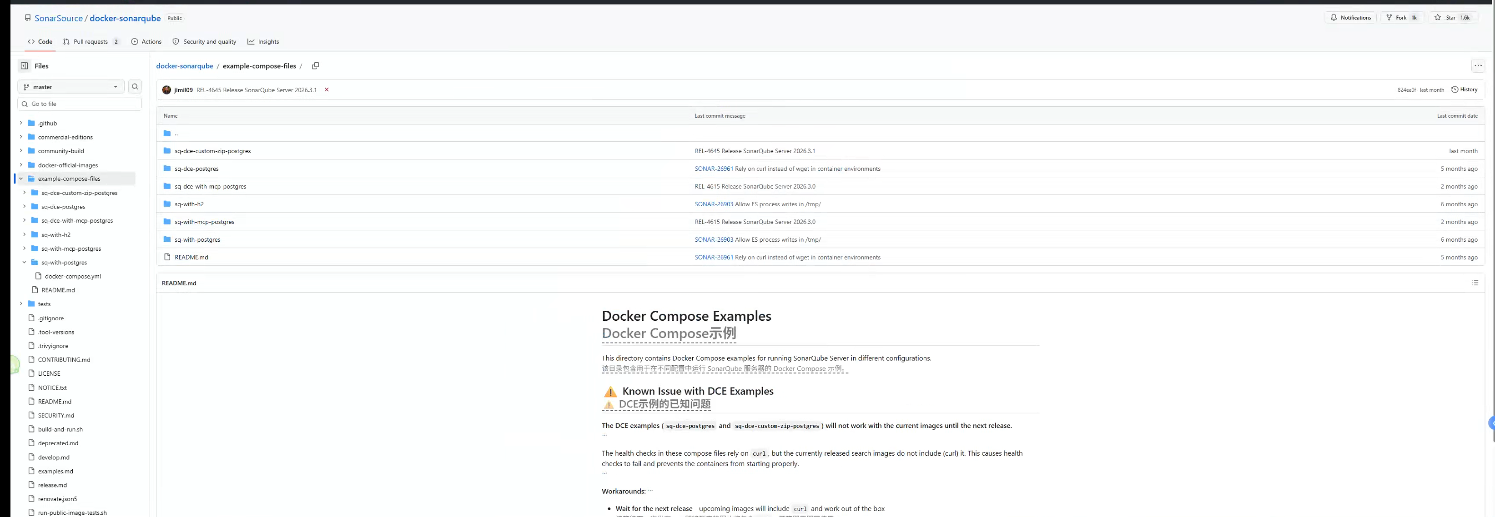
Task: Open Security and quality tab
Action: pos(204,42)
